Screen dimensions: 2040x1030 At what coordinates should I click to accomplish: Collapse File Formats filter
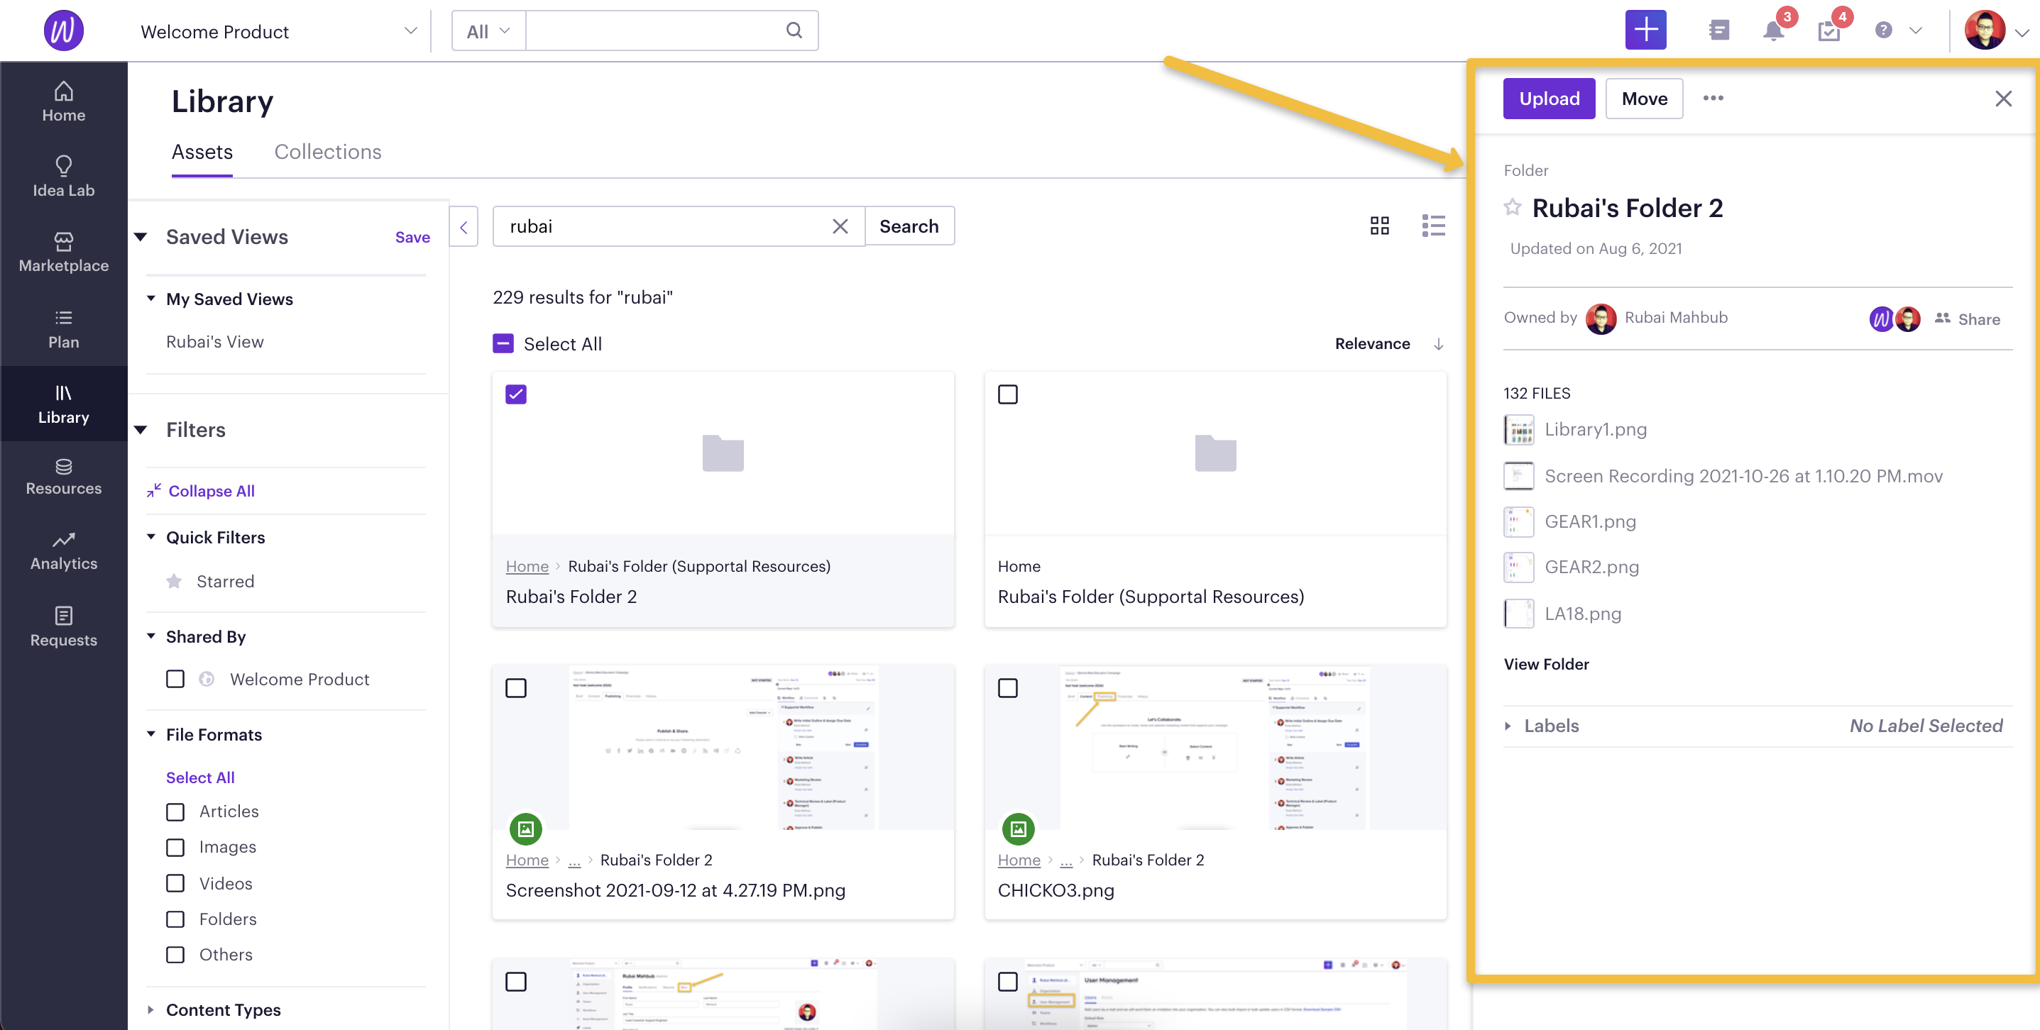(x=150, y=734)
